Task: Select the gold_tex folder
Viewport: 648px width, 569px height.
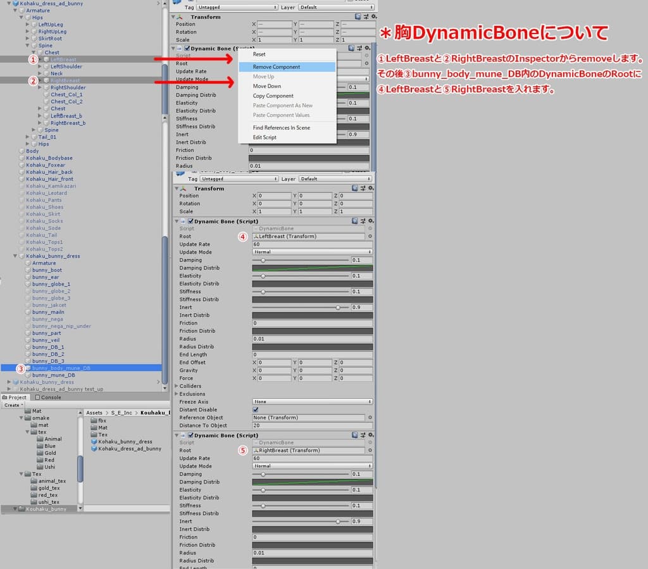Action: [45, 488]
